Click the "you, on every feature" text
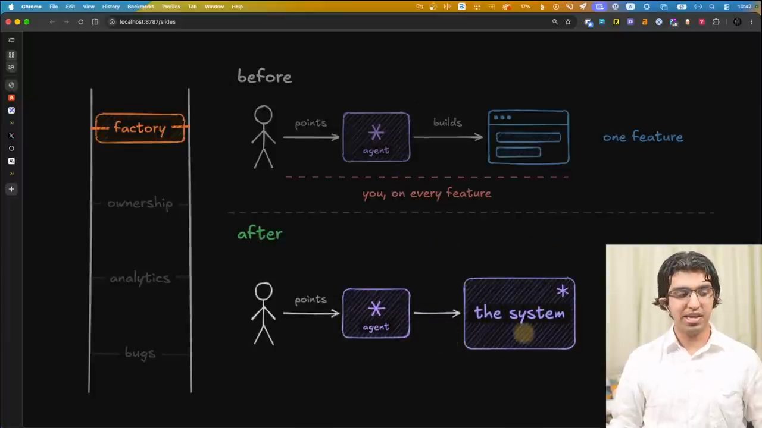Viewport: 762px width, 428px height. [x=427, y=193]
